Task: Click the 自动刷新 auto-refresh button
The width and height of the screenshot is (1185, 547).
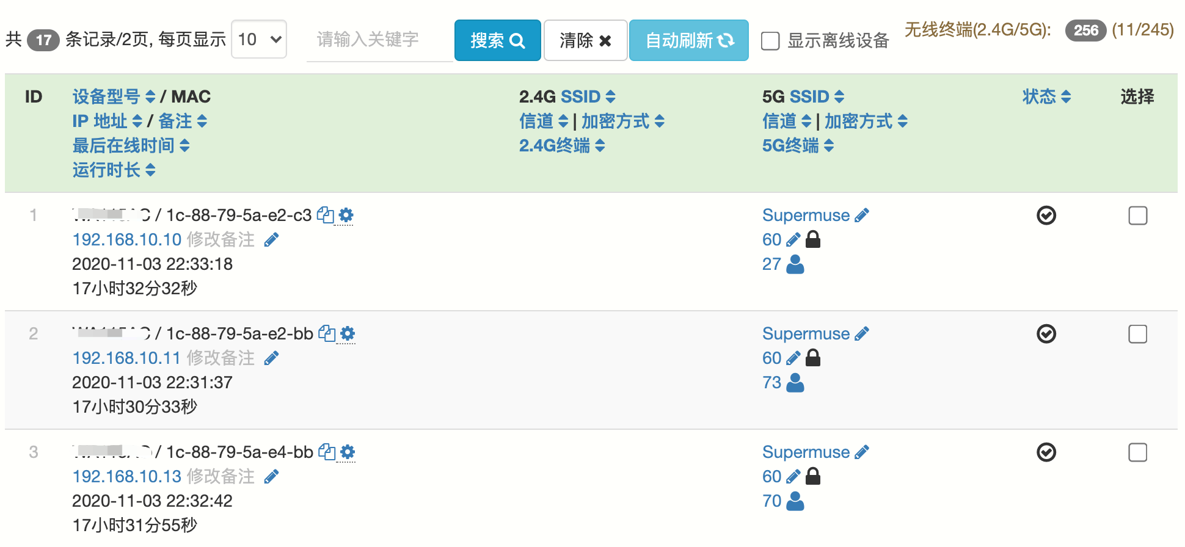Action: click(688, 40)
